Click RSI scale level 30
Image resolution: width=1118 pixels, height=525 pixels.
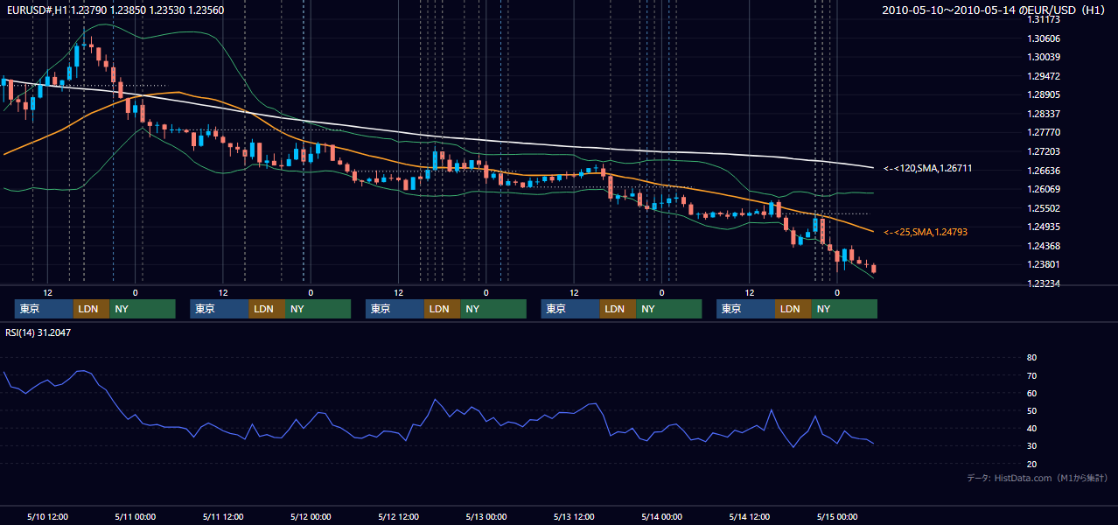click(x=1031, y=446)
